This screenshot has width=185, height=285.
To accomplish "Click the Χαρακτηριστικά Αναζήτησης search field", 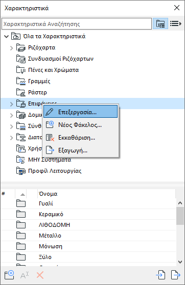I will click(x=77, y=23).
